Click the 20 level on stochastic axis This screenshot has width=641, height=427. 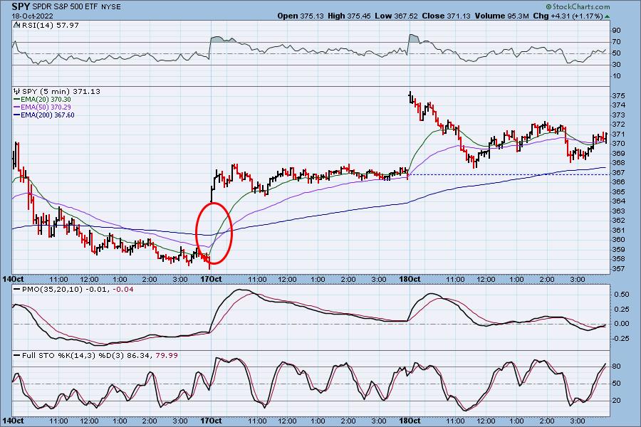(x=616, y=401)
